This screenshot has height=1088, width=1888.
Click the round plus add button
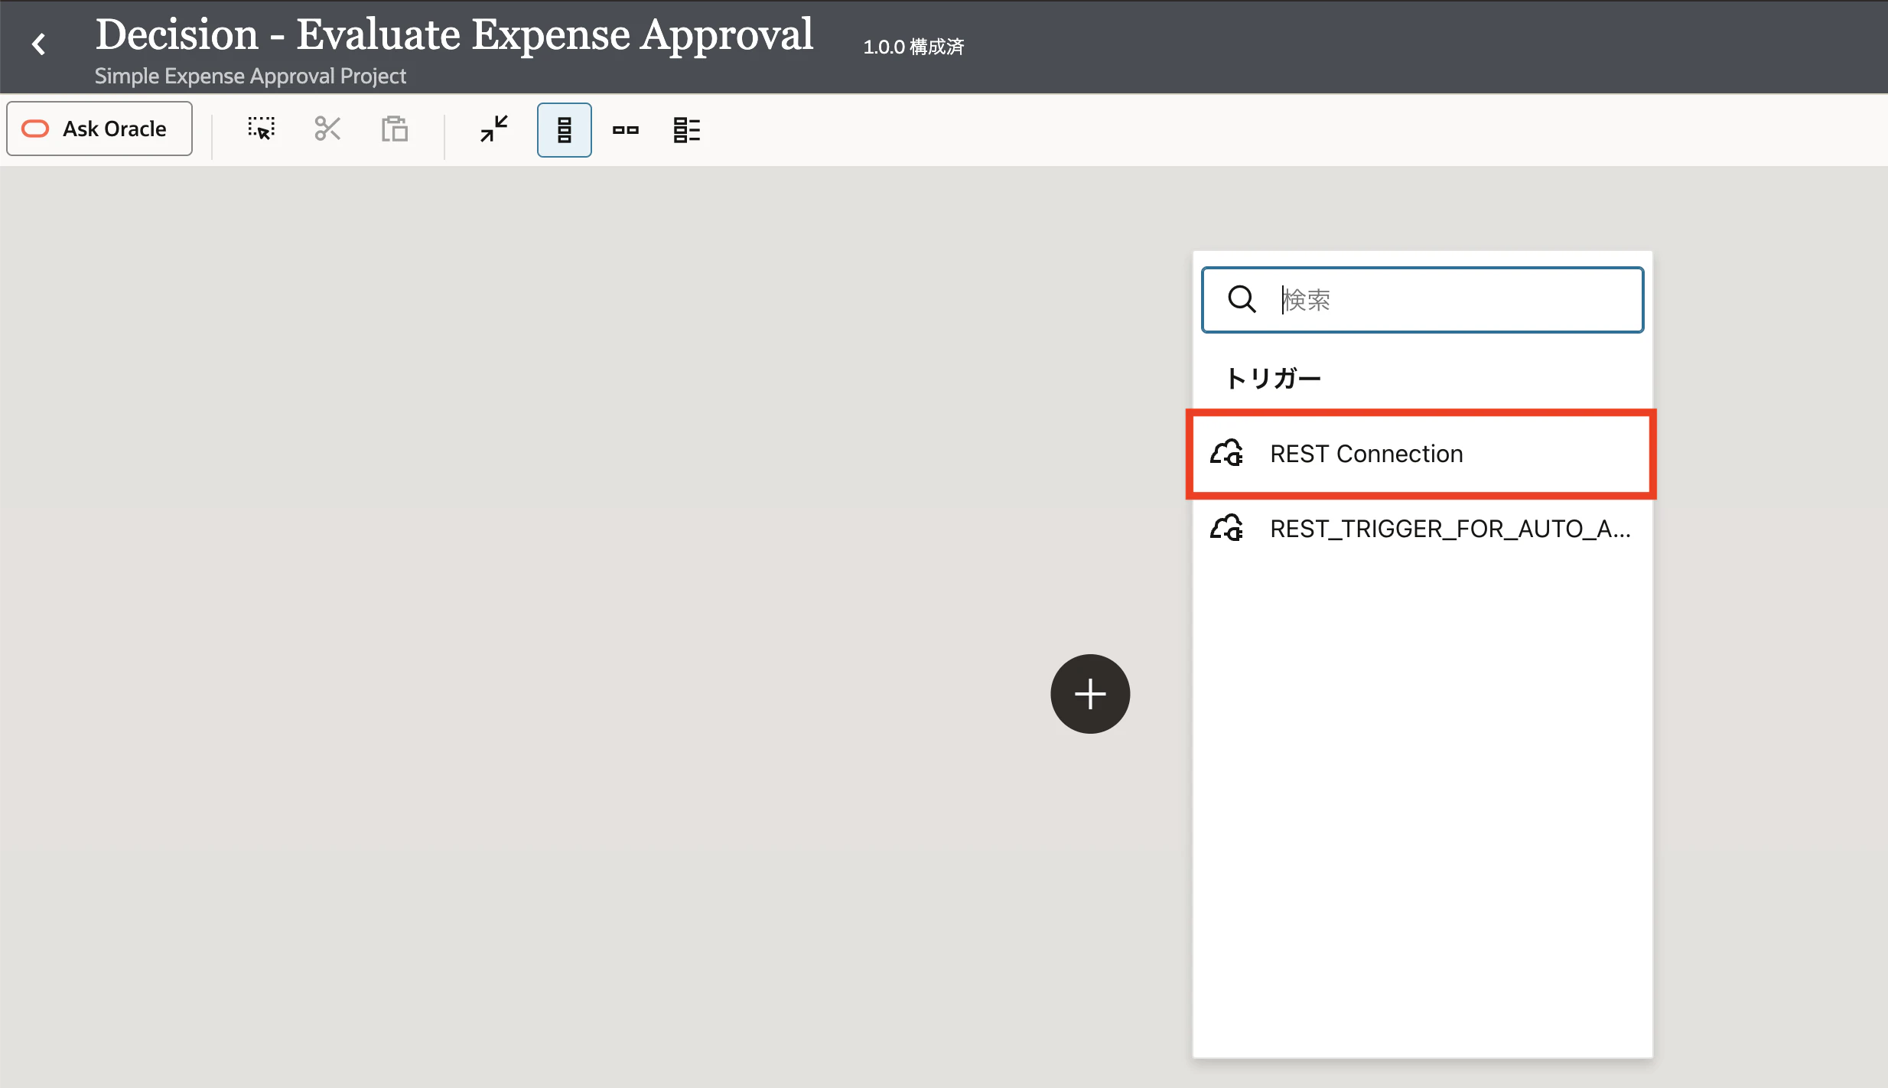click(x=1090, y=694)
